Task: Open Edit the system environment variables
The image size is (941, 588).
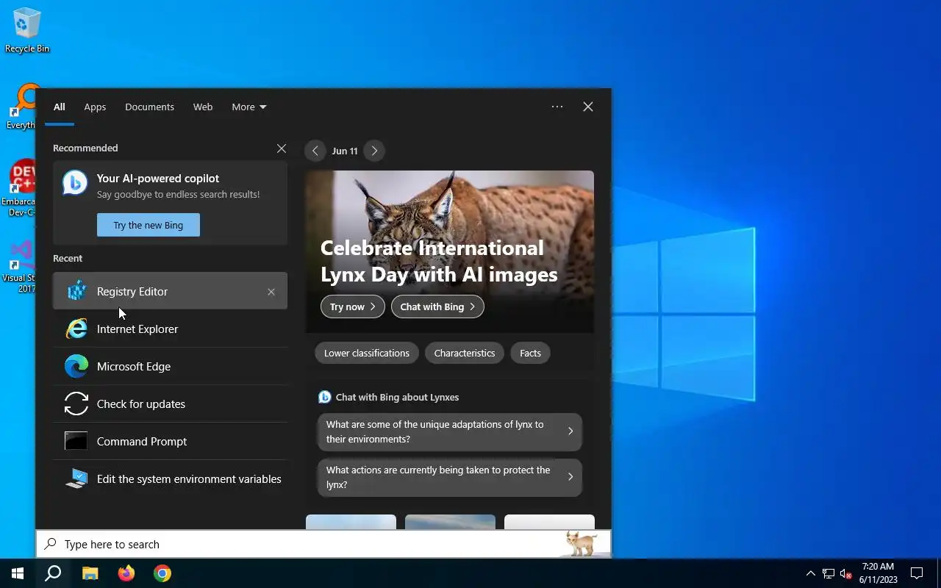Action: (170, 478)
